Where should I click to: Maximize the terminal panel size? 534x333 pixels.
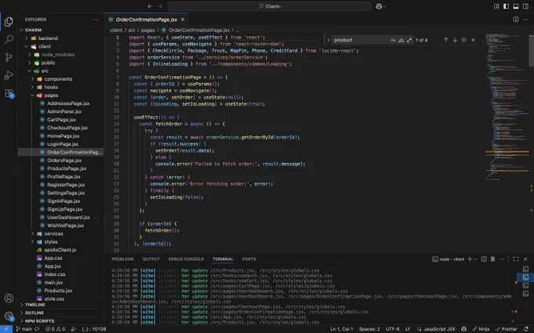click(516, 259)
